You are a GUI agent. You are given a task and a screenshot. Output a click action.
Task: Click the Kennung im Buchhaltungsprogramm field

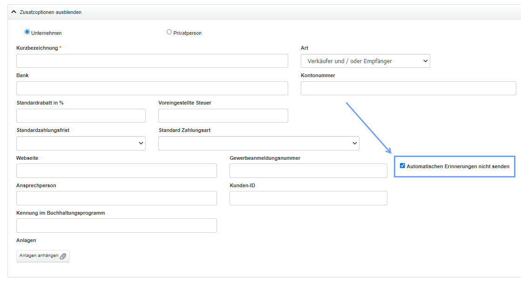116,225
